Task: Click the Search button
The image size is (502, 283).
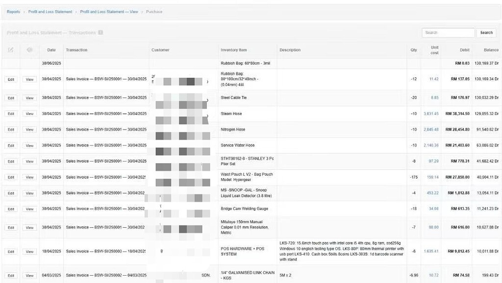Action: tap(486, 32)
